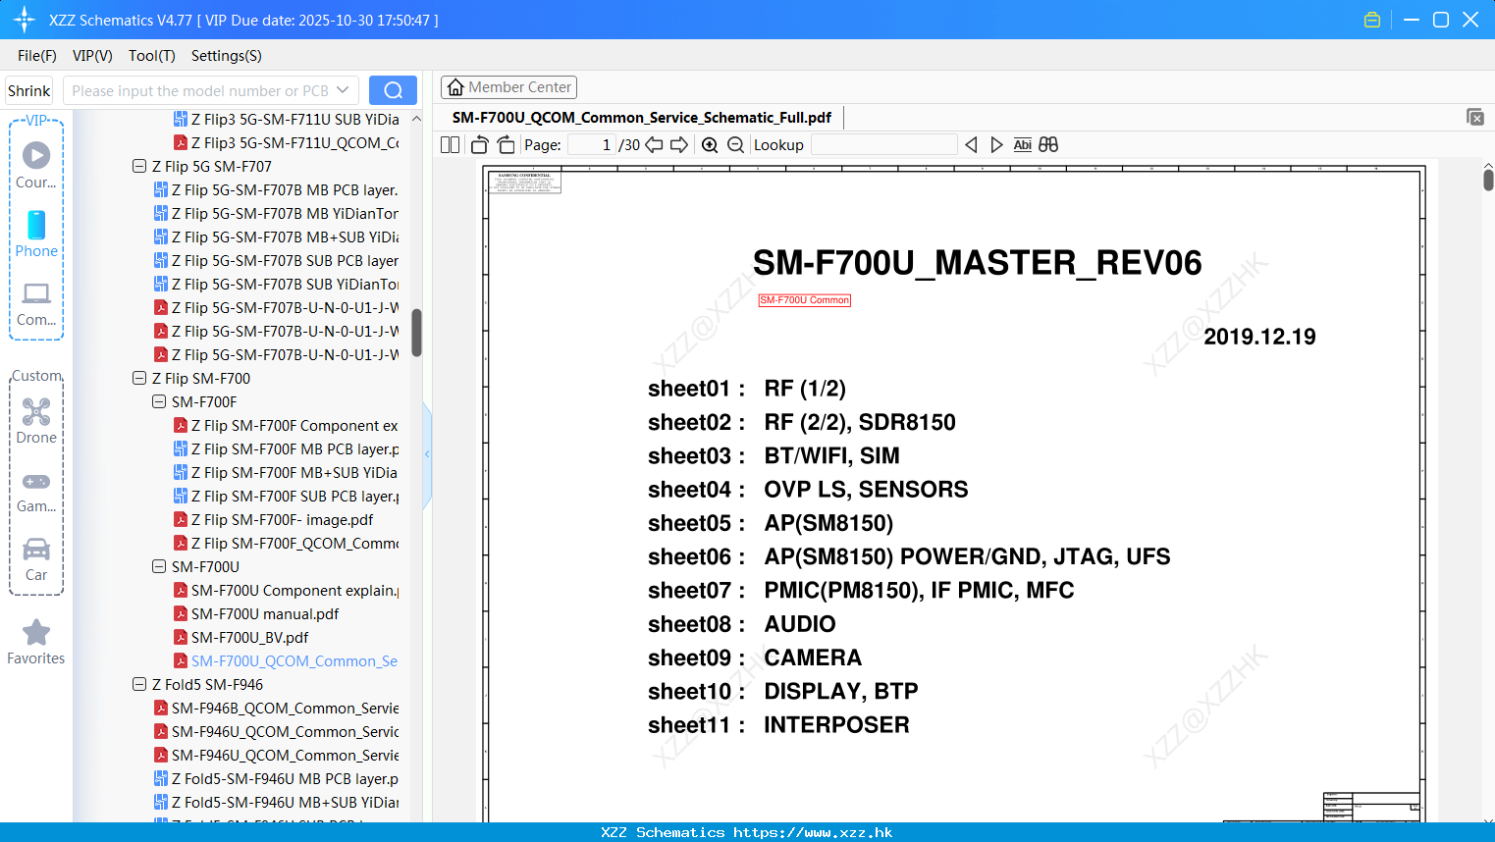Click the SM-F700U Common red link
Viewport: 1495px width, 842px height.
pyautogui.click(x=805, y=300)
